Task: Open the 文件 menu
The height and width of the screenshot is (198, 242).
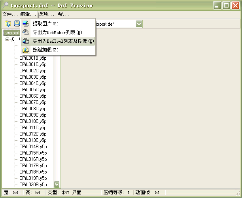Action: (9, 14)
